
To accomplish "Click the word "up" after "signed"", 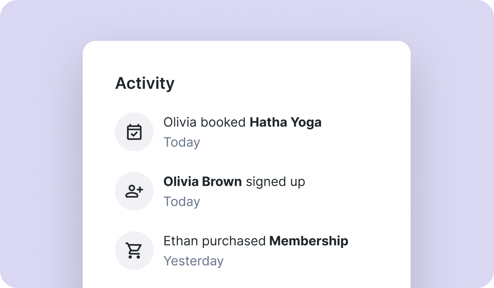I will point(297,182).
